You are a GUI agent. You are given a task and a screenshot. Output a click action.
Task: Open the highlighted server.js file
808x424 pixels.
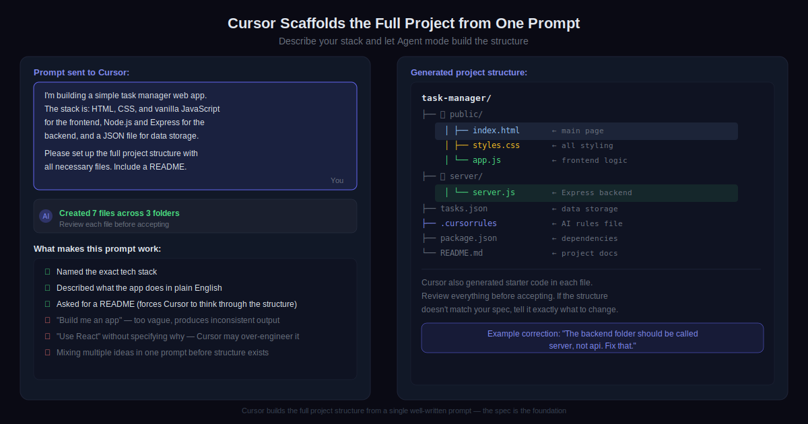(x=494, y=192)
